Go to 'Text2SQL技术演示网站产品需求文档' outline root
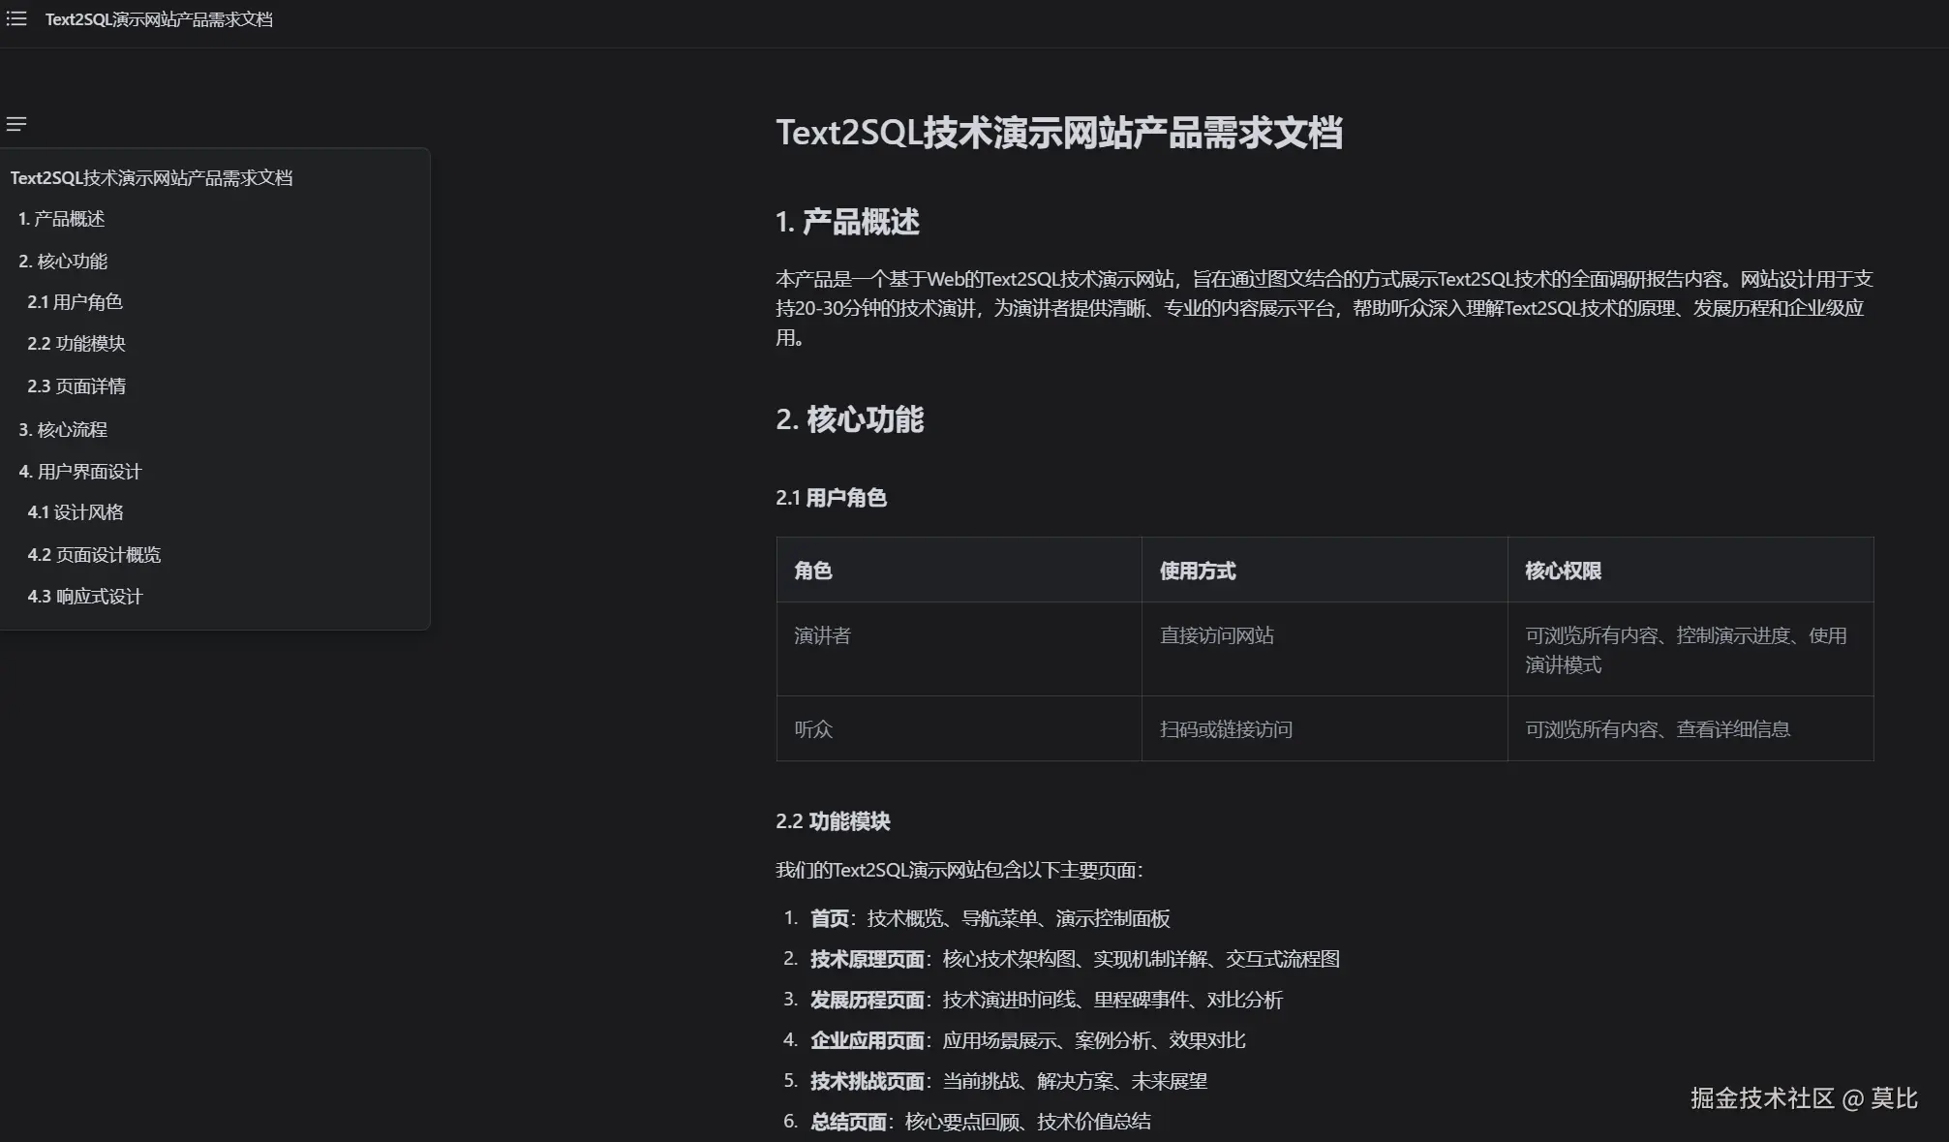Viewport: 1949px width, 1142px height. coord(151,178)
